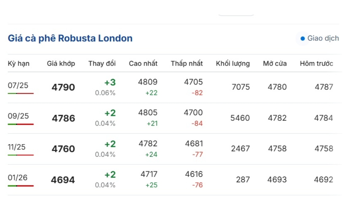This screenshot has height=200, width=349.
Task: Click the Mở cửa column header
Action: pos(275,64)
